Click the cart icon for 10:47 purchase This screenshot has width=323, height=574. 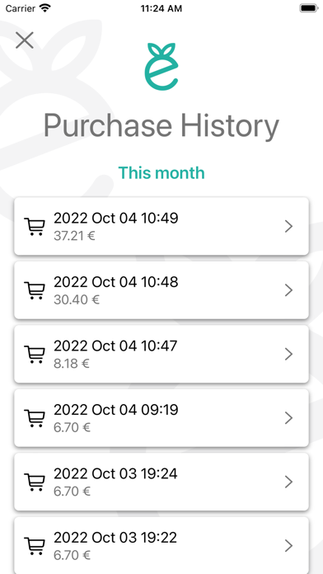(35, 355)
